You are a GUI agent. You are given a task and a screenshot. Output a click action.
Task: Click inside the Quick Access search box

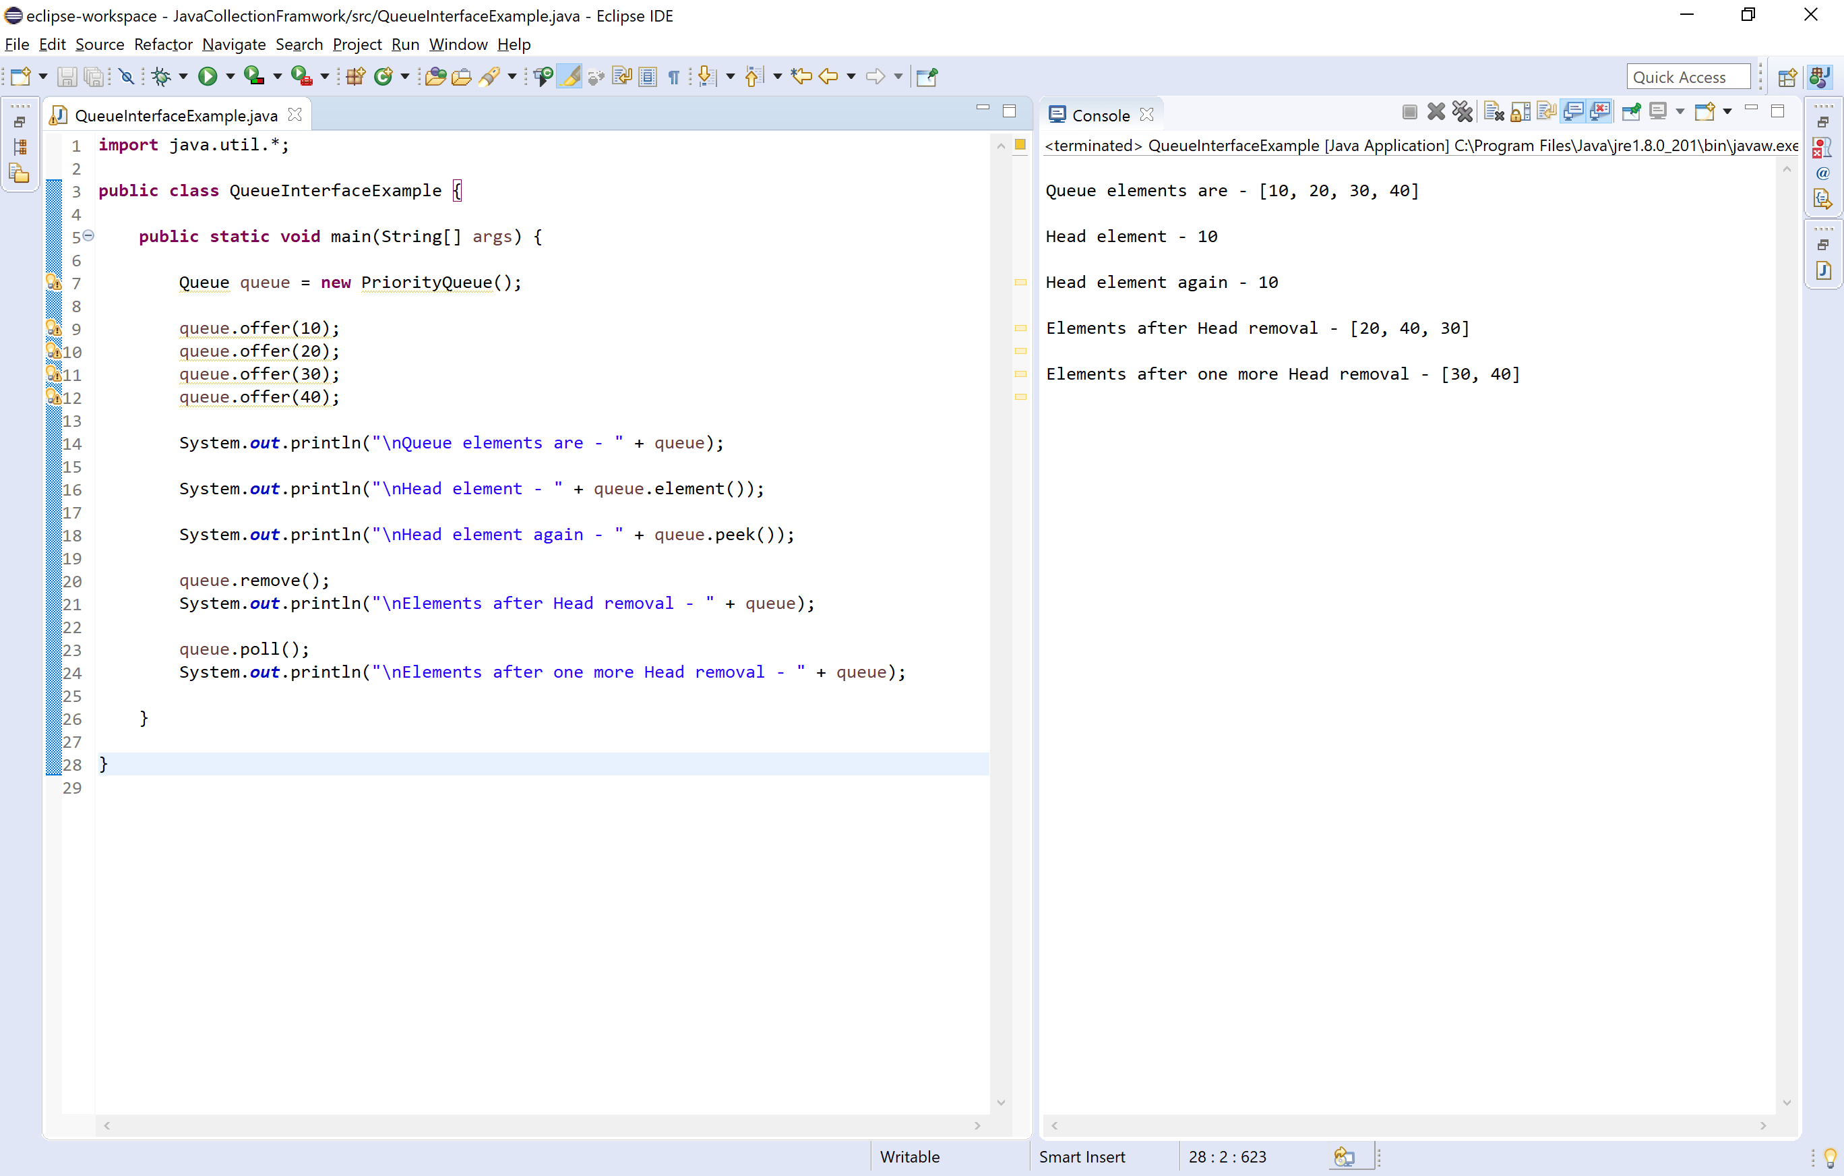[x=1688, y=77]
